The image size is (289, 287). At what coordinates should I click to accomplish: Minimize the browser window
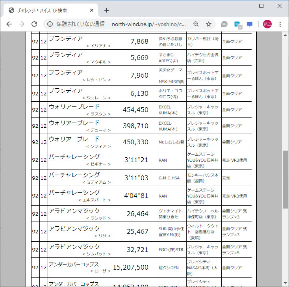coord(243,6)
